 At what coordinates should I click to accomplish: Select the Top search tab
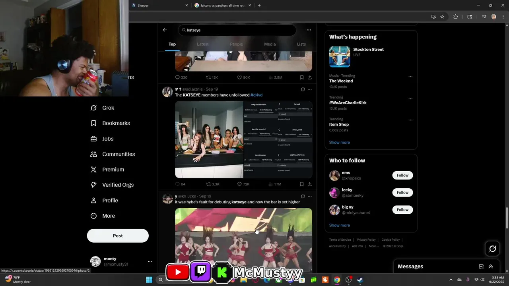pos(172,44)
